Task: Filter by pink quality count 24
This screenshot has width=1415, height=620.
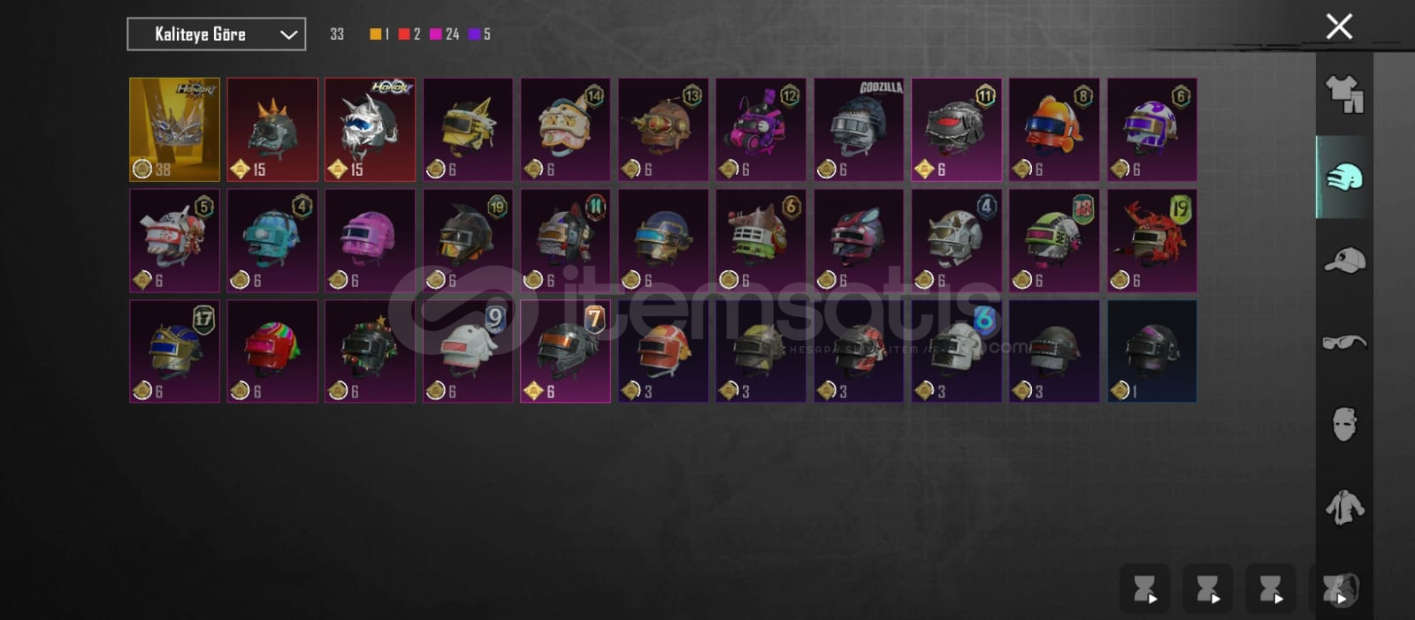Action: click(445, 34)
